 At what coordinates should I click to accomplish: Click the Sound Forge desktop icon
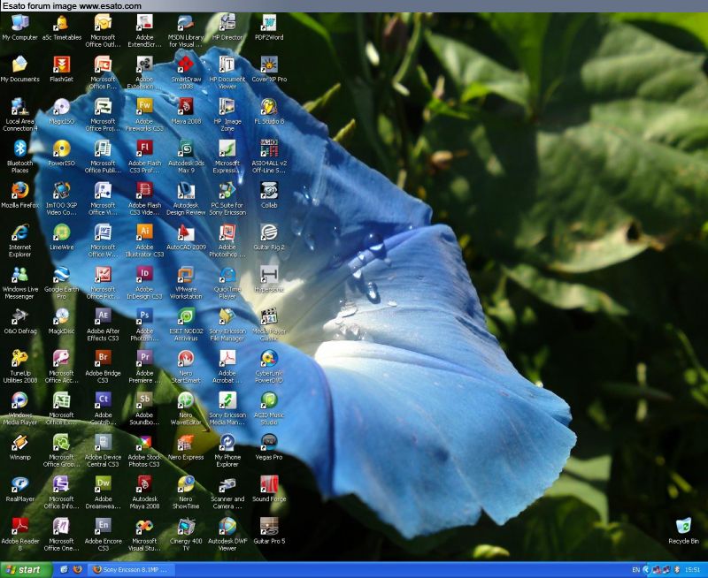[x=269, y=484]
